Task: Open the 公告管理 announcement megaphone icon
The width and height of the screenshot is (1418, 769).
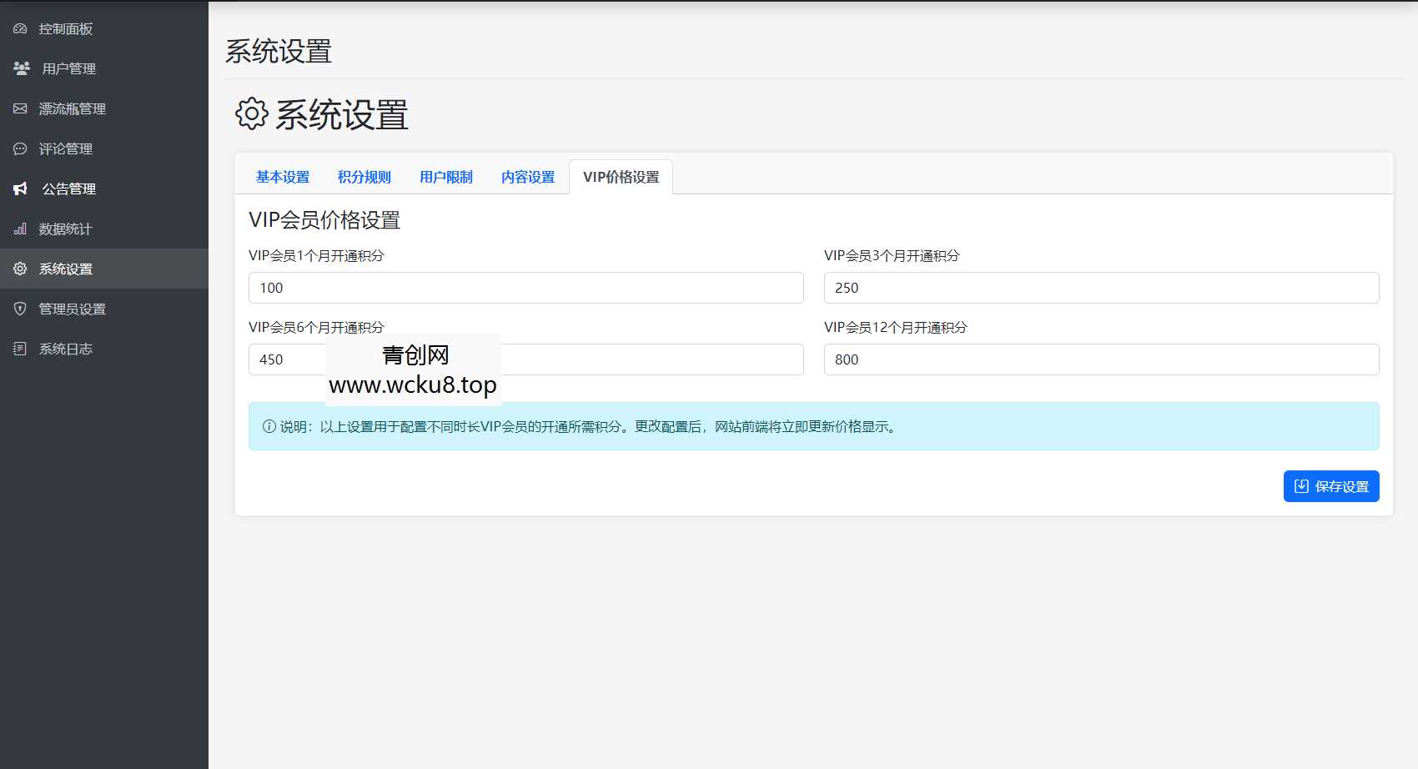Action: click(x=20, y=188)
